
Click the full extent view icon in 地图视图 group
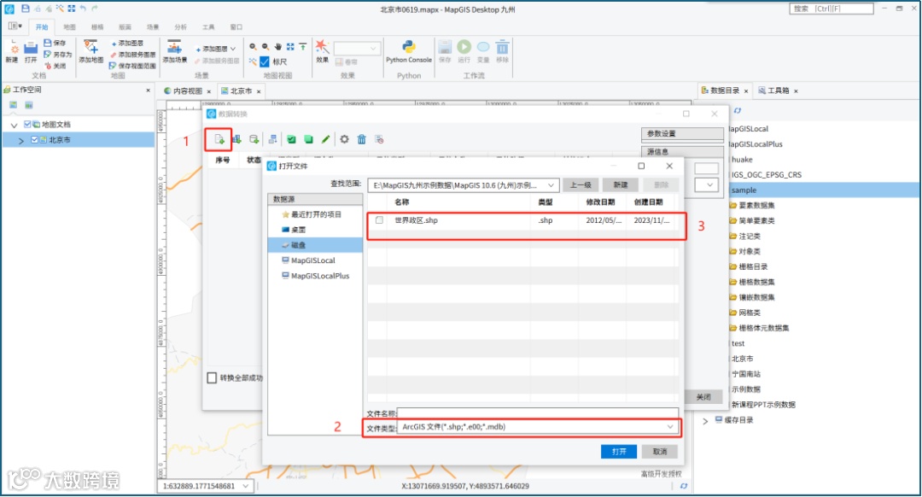tap(290, 46)
